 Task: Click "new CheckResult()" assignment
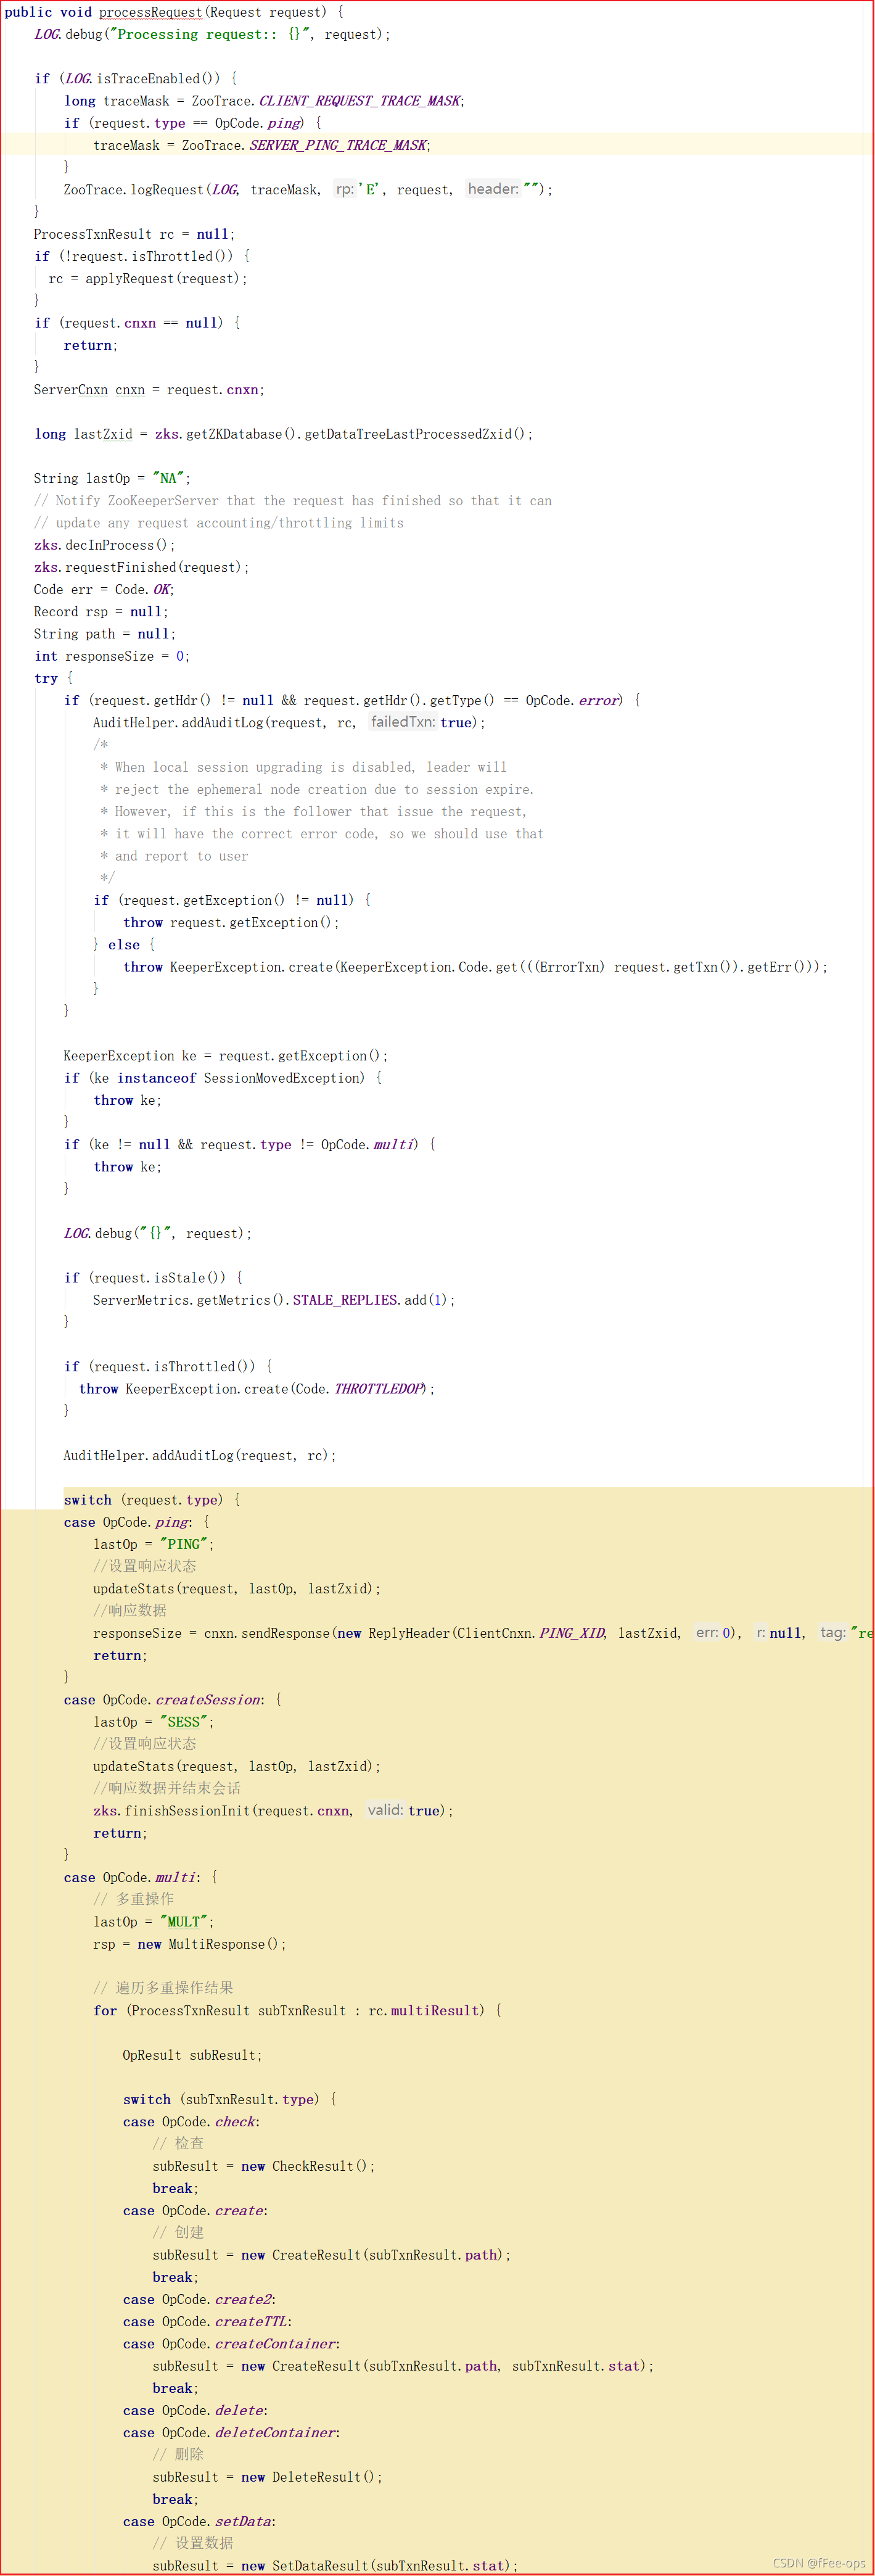264,2166
